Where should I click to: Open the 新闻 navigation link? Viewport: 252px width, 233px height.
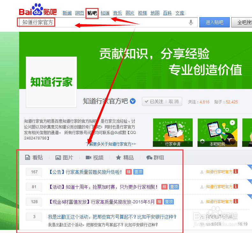[67, 13]
